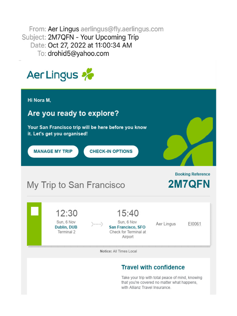This screenshot has height=316, width=237.
Task: Select the Dublin, DUB departure airport
Action: (x=66, y=227)
